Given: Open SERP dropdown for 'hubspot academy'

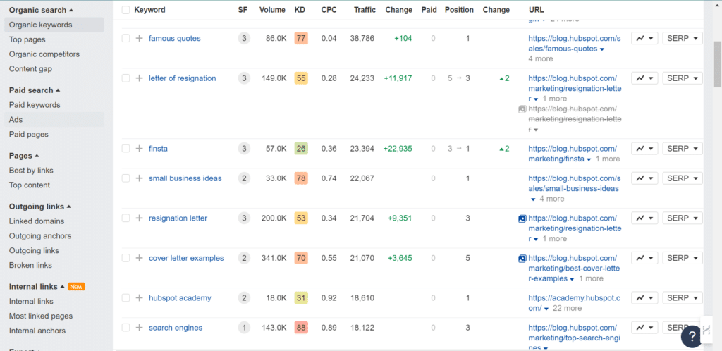Looking at the screenshot, I should (683, 298).
